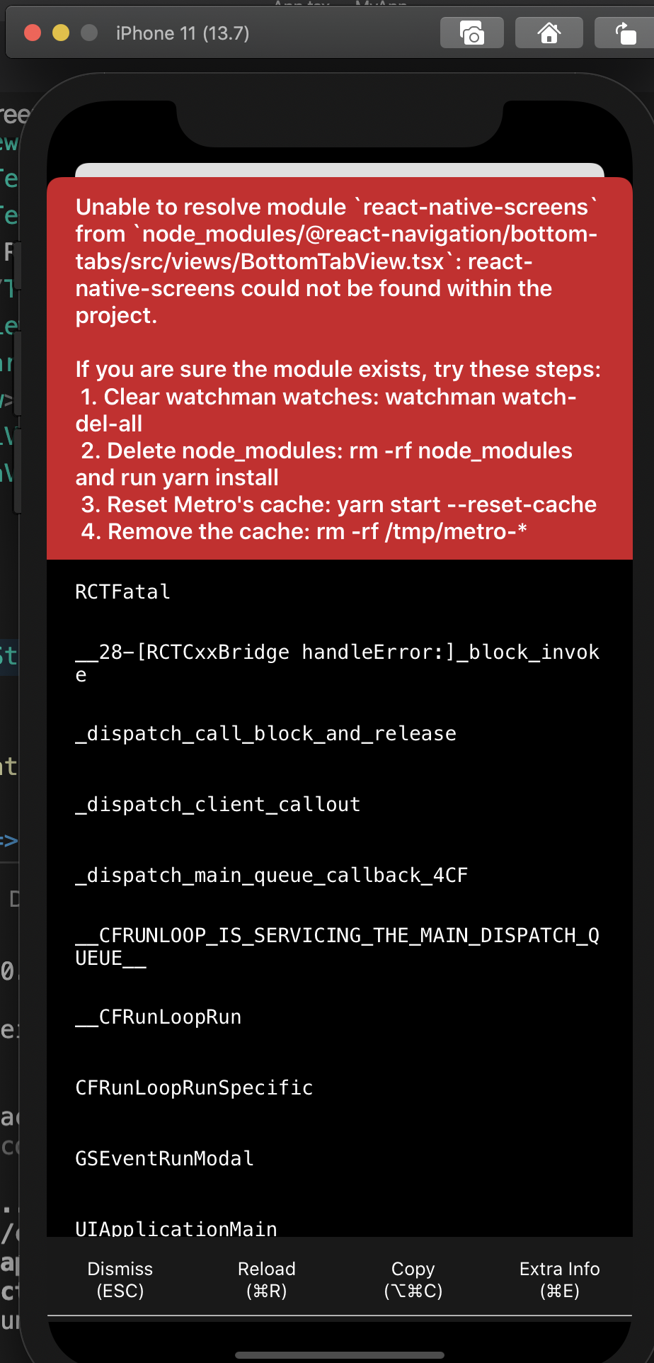Click the red close window dot
654x1363 pixels.
(33, 33)
